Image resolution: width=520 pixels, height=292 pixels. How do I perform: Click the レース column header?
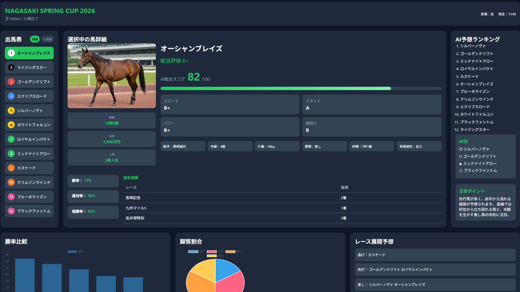(131, 188)
